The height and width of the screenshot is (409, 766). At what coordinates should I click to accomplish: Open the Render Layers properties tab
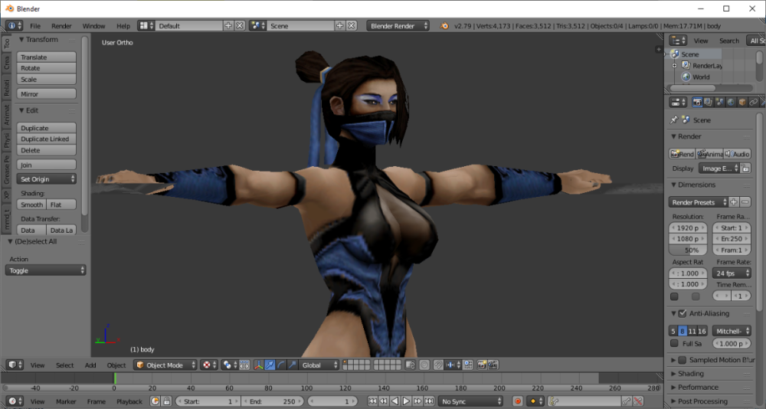(709, 102)
